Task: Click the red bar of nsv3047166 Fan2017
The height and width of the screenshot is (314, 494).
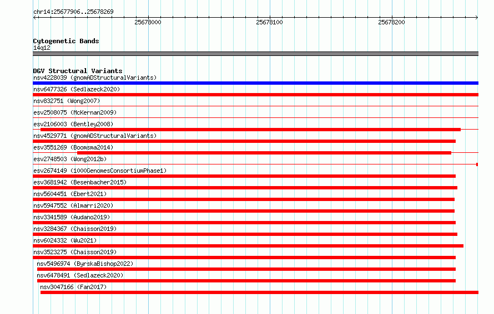Action: [x=259, y=292]
